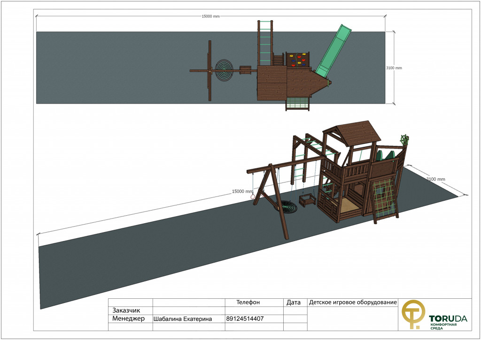The height and width of the screenshot is (340, 481).
Task: Click the 15000 mm dimension at top
Action: [210, 16]
